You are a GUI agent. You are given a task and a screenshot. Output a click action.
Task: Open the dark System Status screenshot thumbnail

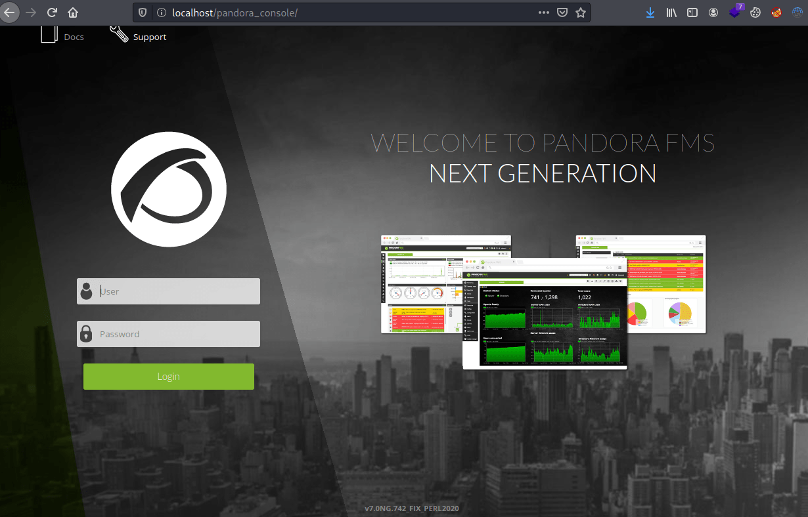click(545, 314)
